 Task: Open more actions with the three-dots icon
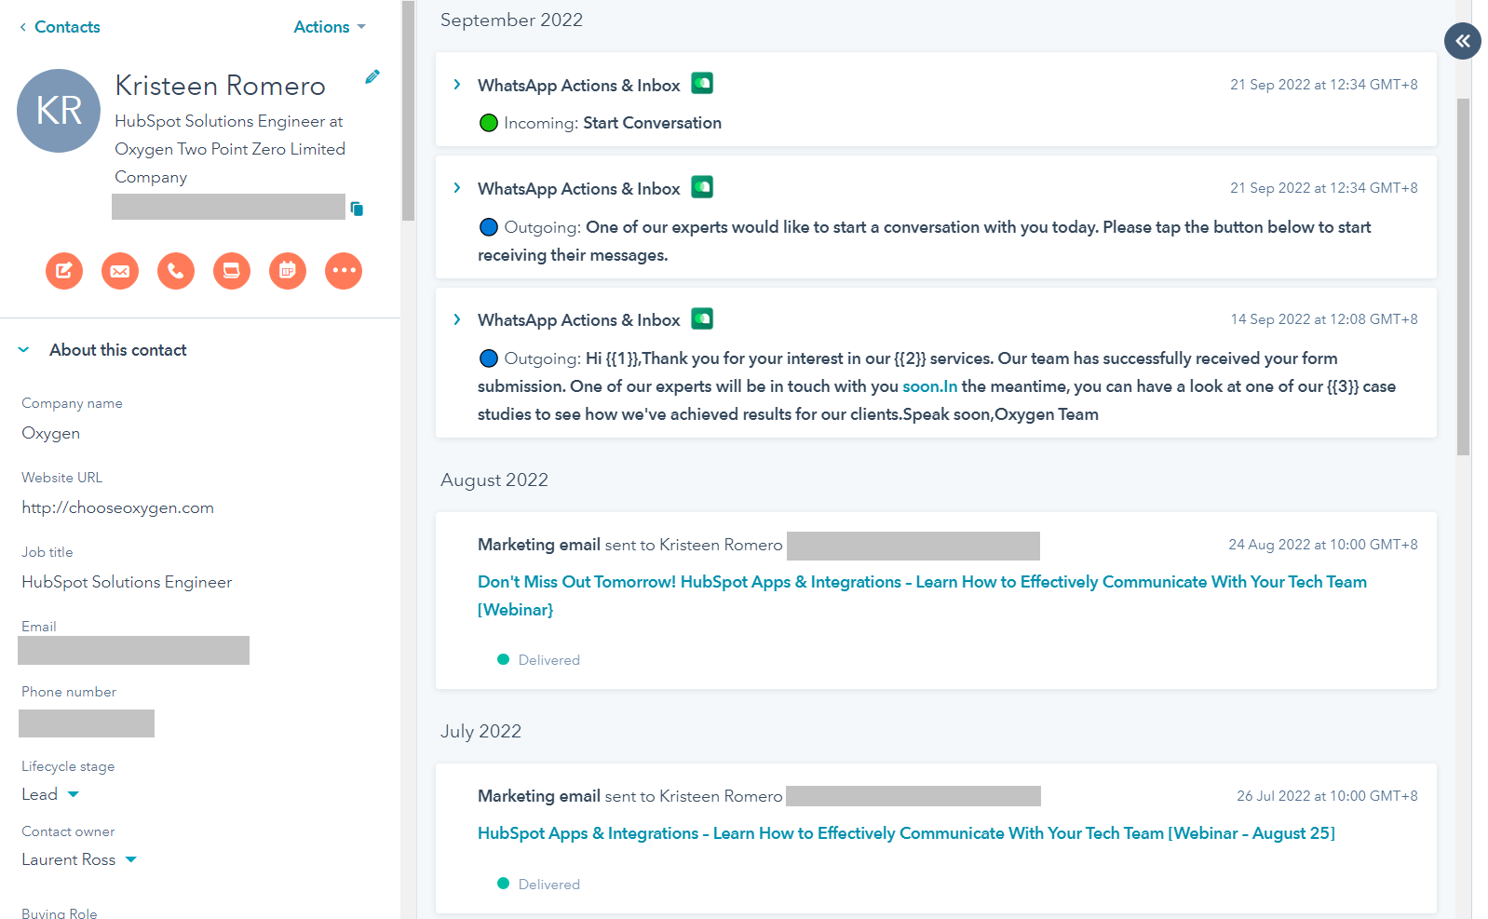[x=344, y=271]
